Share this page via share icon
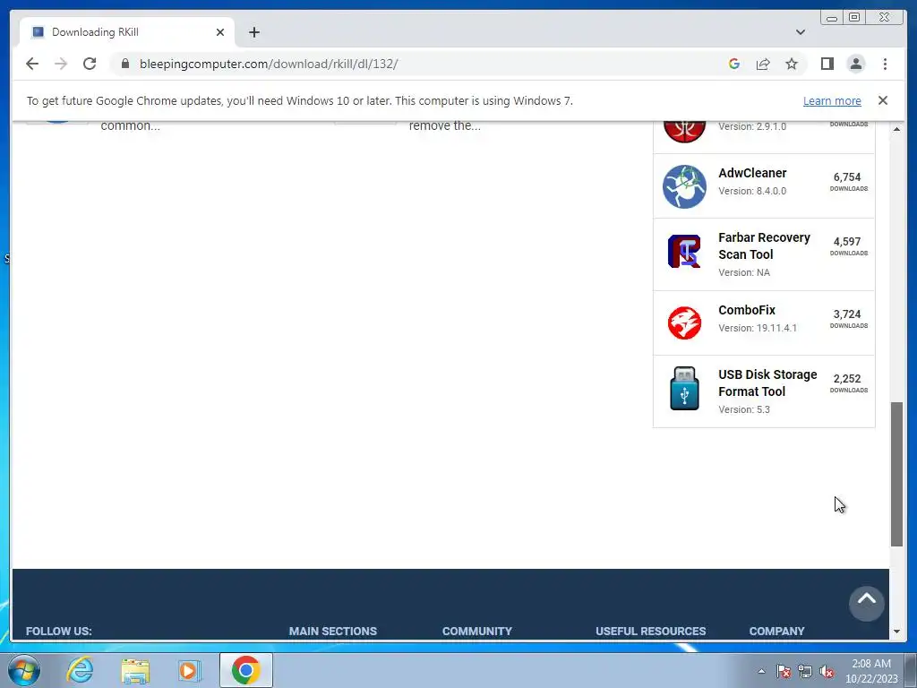Viewport: 917px width, 688px height. [x=763, y=64]
